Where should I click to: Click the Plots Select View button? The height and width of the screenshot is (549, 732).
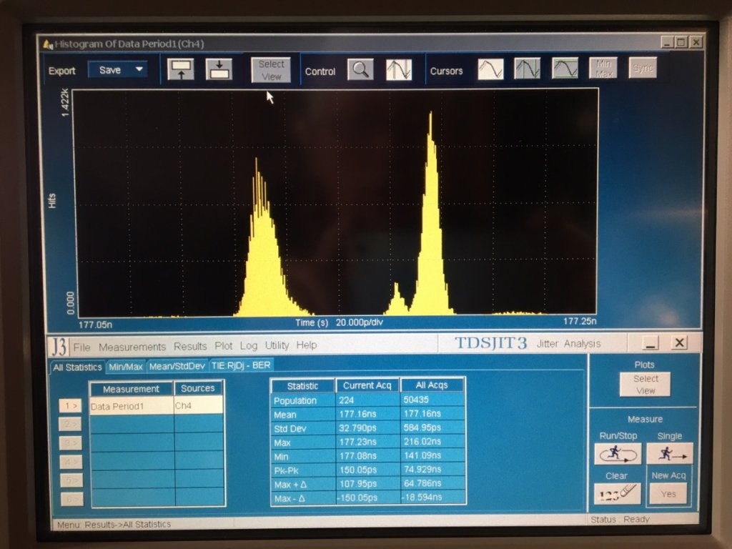(645, 385)
